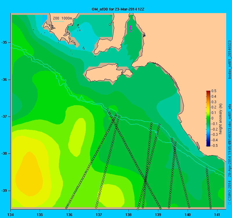Click the '137' longitude axis label
232x218 pixels.
(99, 215)
